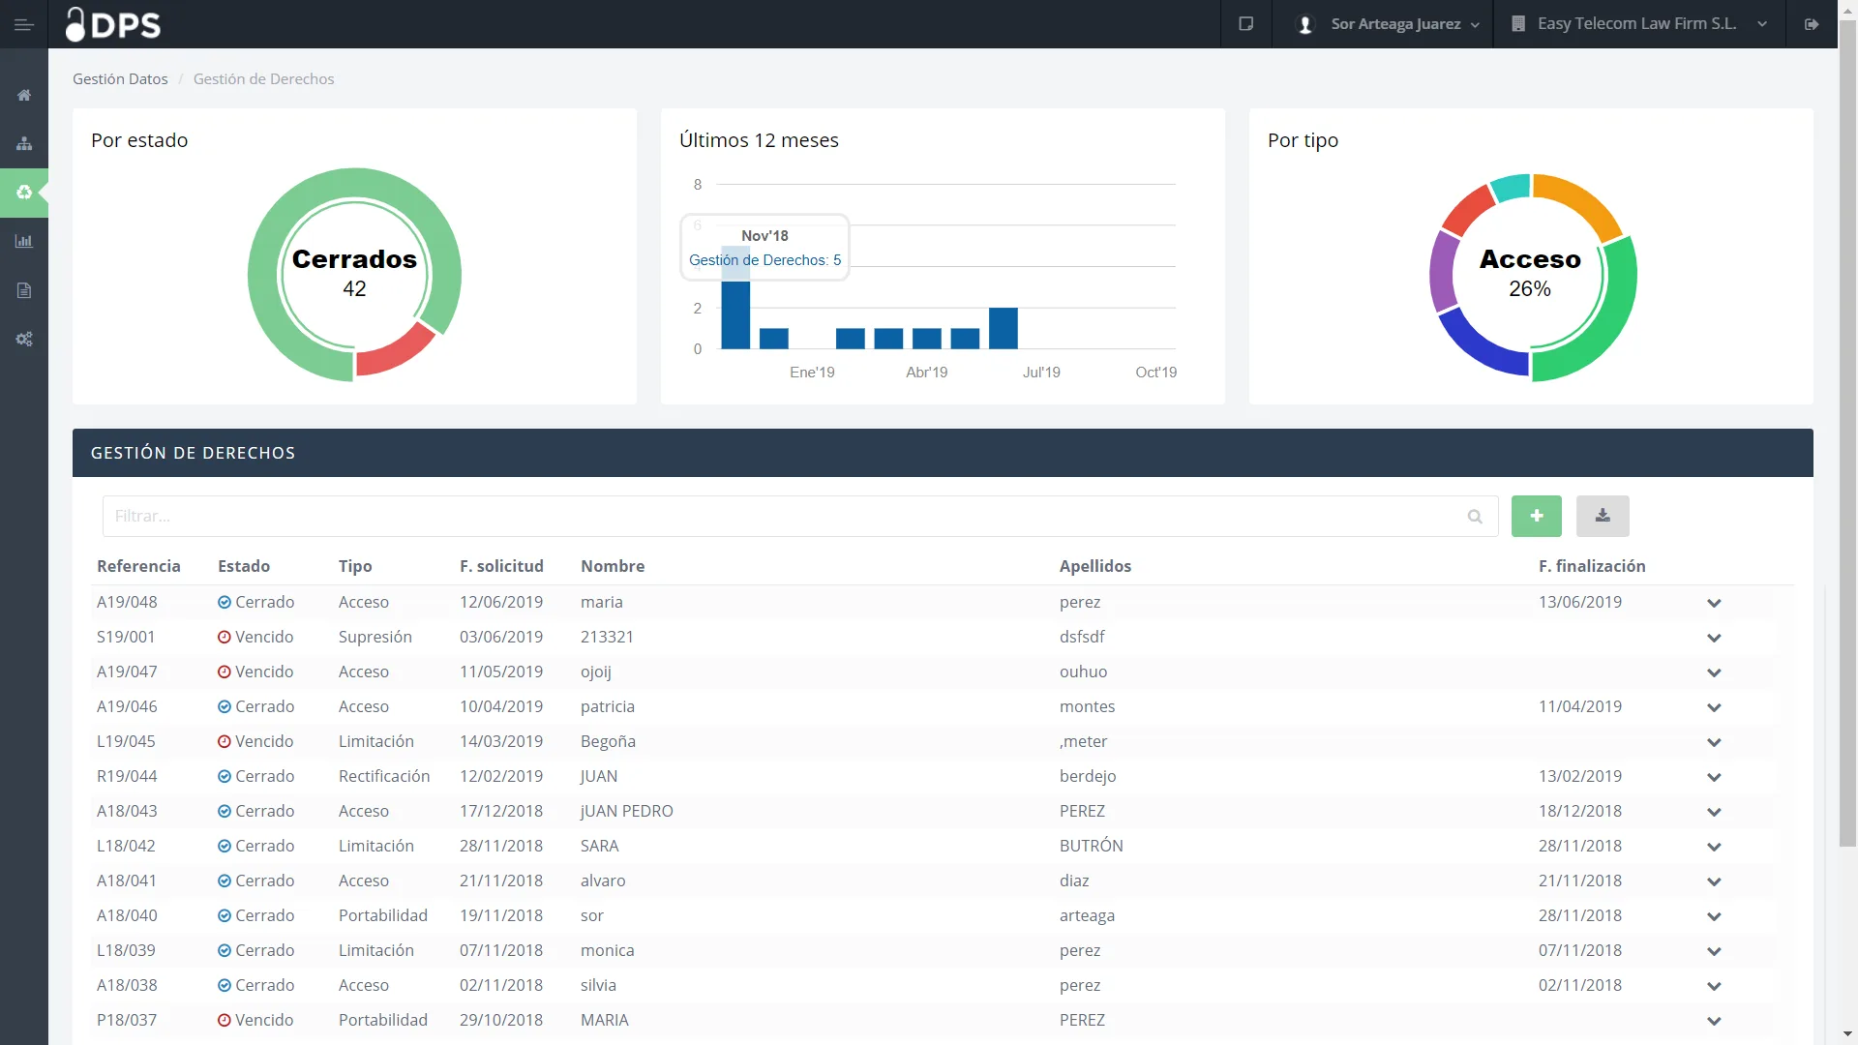Select the BUTRÓN surname cell
1858x1045 pixels.
(x=1092, y=846)
